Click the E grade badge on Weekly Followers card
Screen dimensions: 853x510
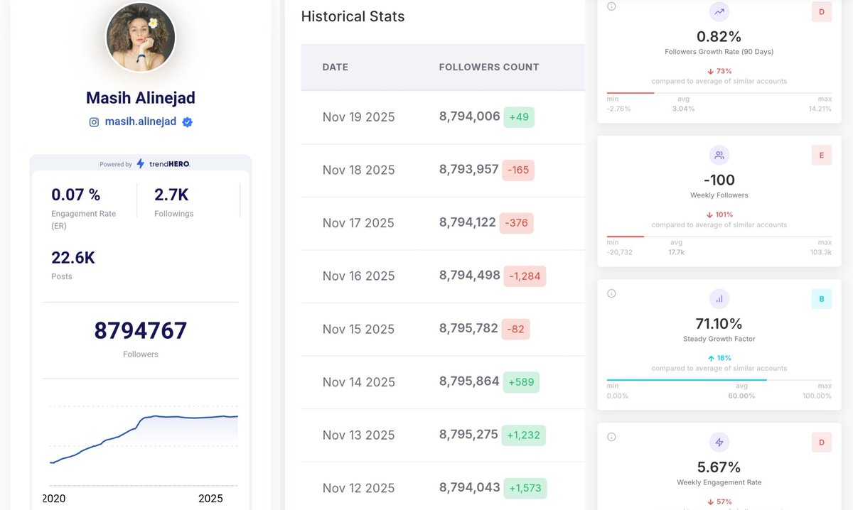(822, 156)
